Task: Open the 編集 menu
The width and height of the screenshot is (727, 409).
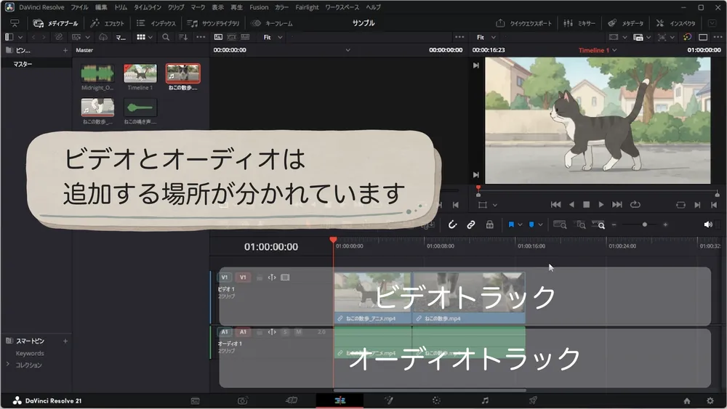Action: pos(101,7)
